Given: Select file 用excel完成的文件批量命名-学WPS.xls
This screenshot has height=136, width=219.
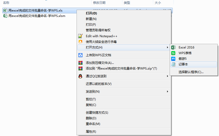Looking at the screenshot, I should tap(35, 11).
